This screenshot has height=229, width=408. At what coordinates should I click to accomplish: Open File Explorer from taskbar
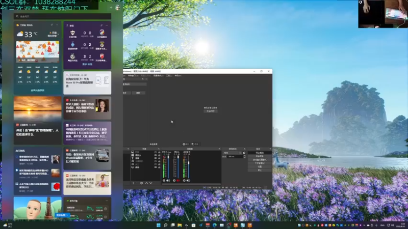pos(180,225)
